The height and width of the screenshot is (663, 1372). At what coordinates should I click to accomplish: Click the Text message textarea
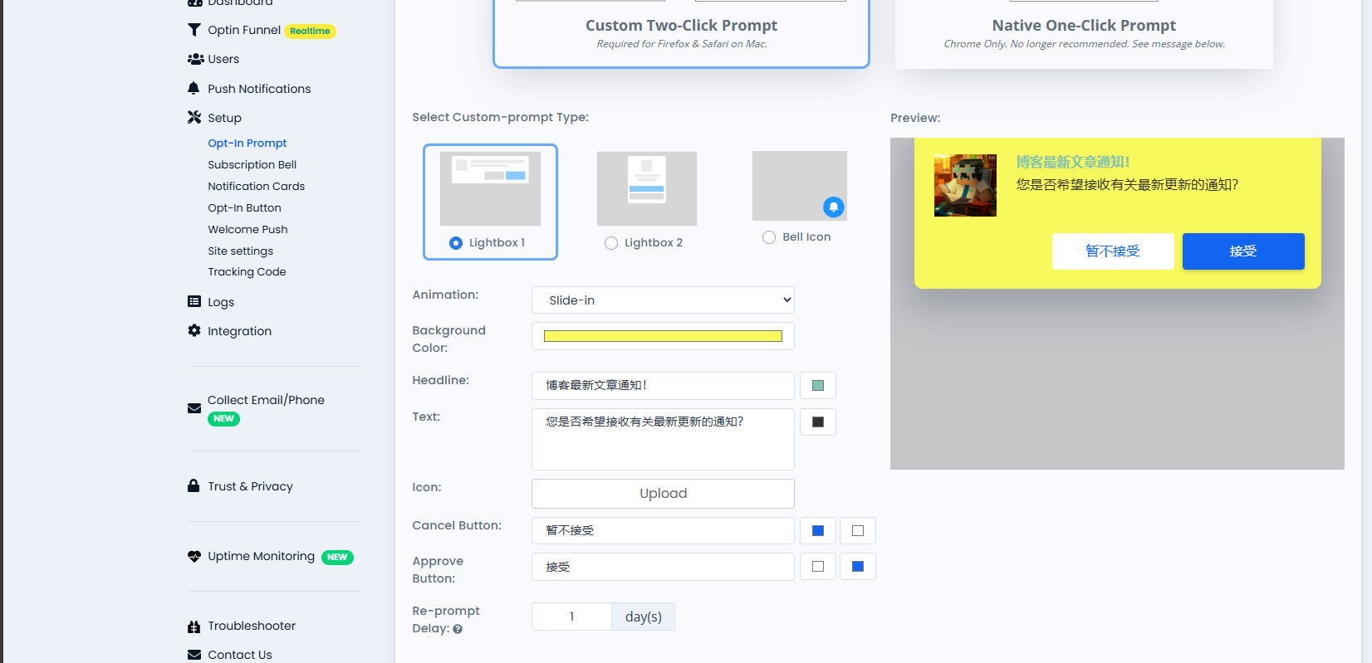coord(663,439)
